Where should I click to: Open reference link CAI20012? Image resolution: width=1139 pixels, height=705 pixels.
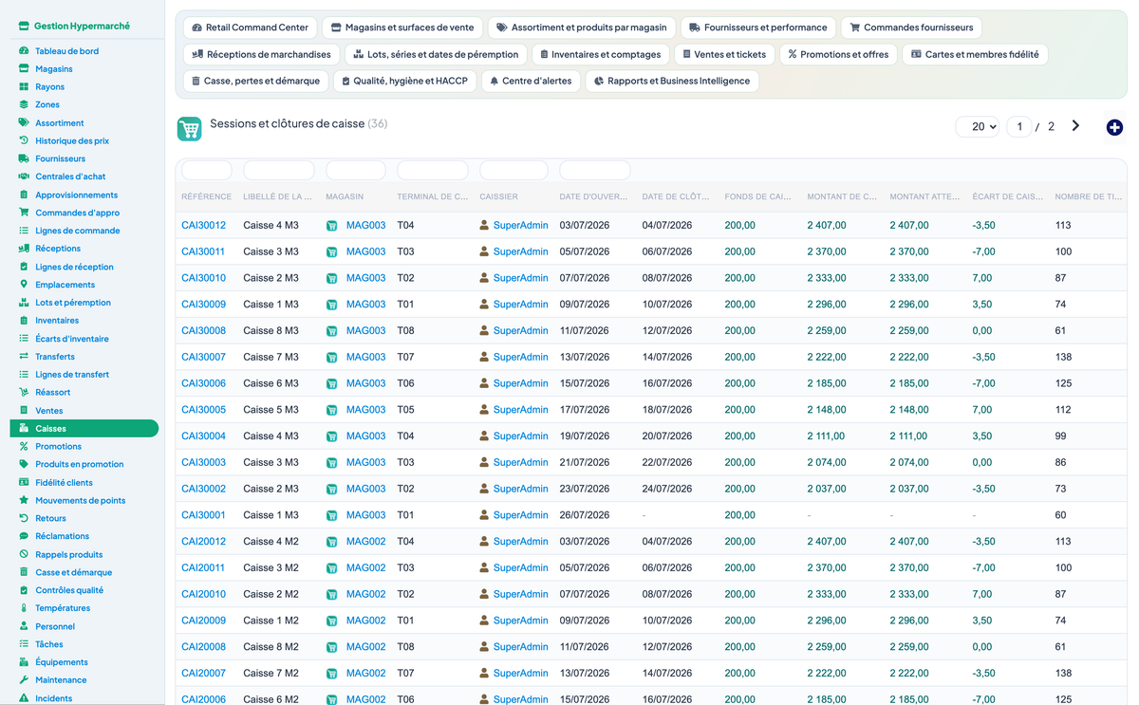203,542
